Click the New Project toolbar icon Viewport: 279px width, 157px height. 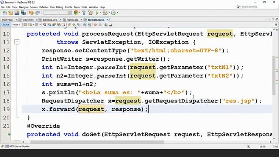point(10,13)
